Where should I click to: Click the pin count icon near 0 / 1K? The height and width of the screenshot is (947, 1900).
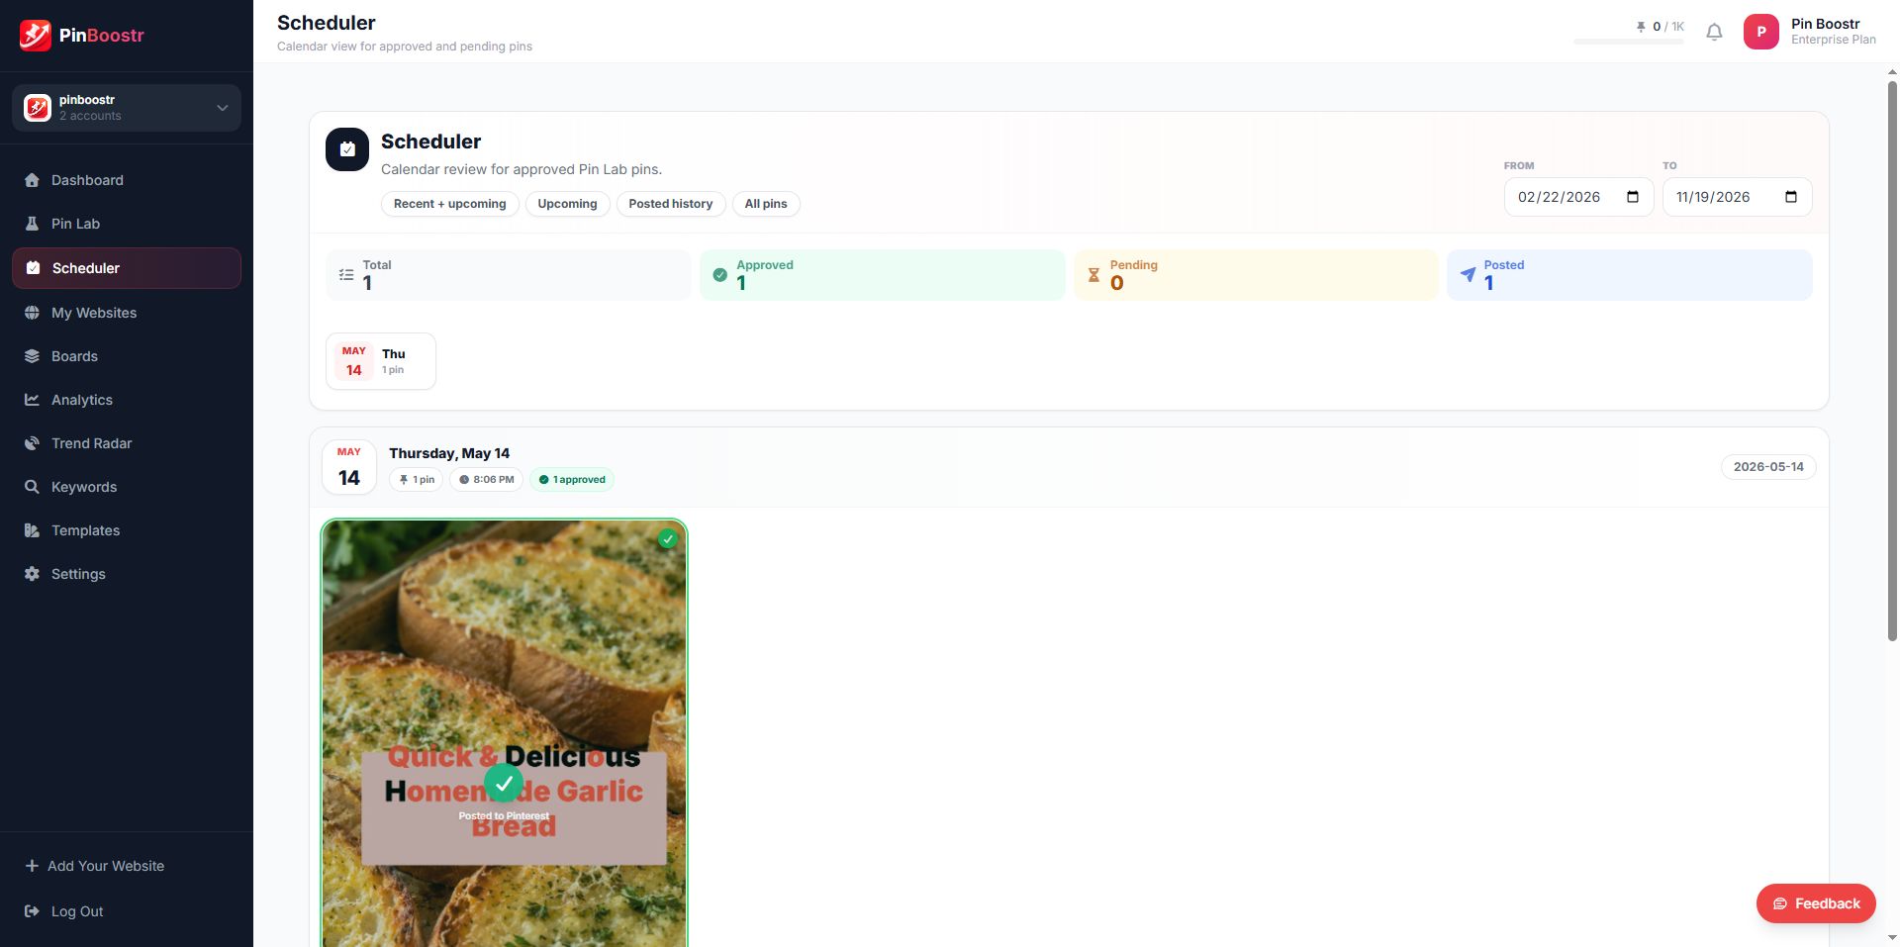click(1641, 27)
